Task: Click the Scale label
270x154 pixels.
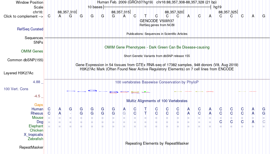Action: [39, 7]
